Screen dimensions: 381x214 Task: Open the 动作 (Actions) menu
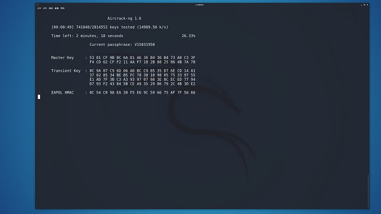[x=45, y=8]
